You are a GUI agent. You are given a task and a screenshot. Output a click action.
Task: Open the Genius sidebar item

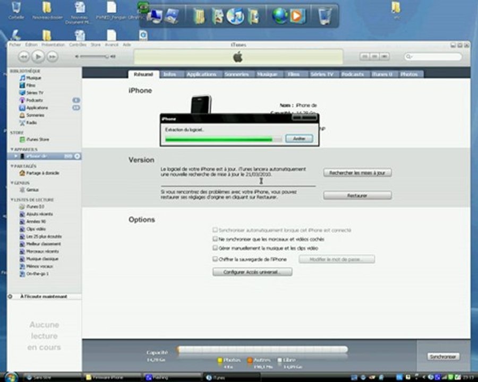29,190
